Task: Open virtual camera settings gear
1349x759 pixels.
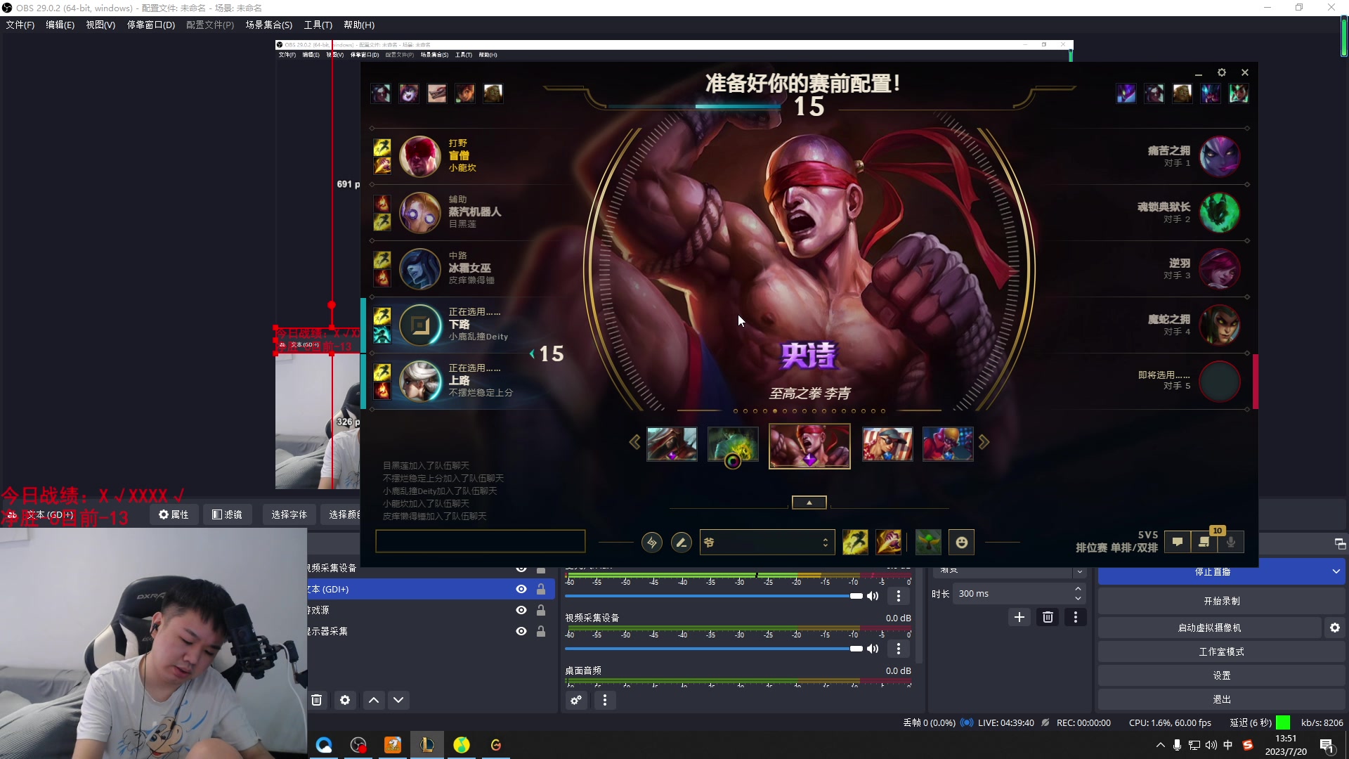Action: tap(1335, 628)
